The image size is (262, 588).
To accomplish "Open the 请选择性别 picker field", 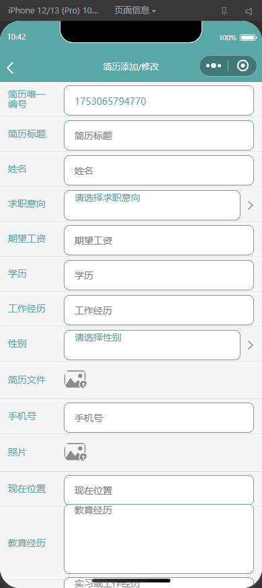I will (152, 345).
